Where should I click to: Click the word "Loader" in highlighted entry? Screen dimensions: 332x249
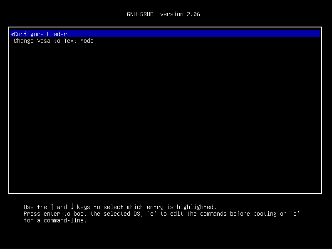(57, 34)
